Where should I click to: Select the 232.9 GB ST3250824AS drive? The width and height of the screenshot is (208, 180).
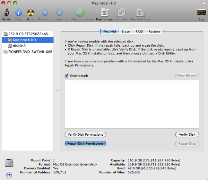coord(28,34)
